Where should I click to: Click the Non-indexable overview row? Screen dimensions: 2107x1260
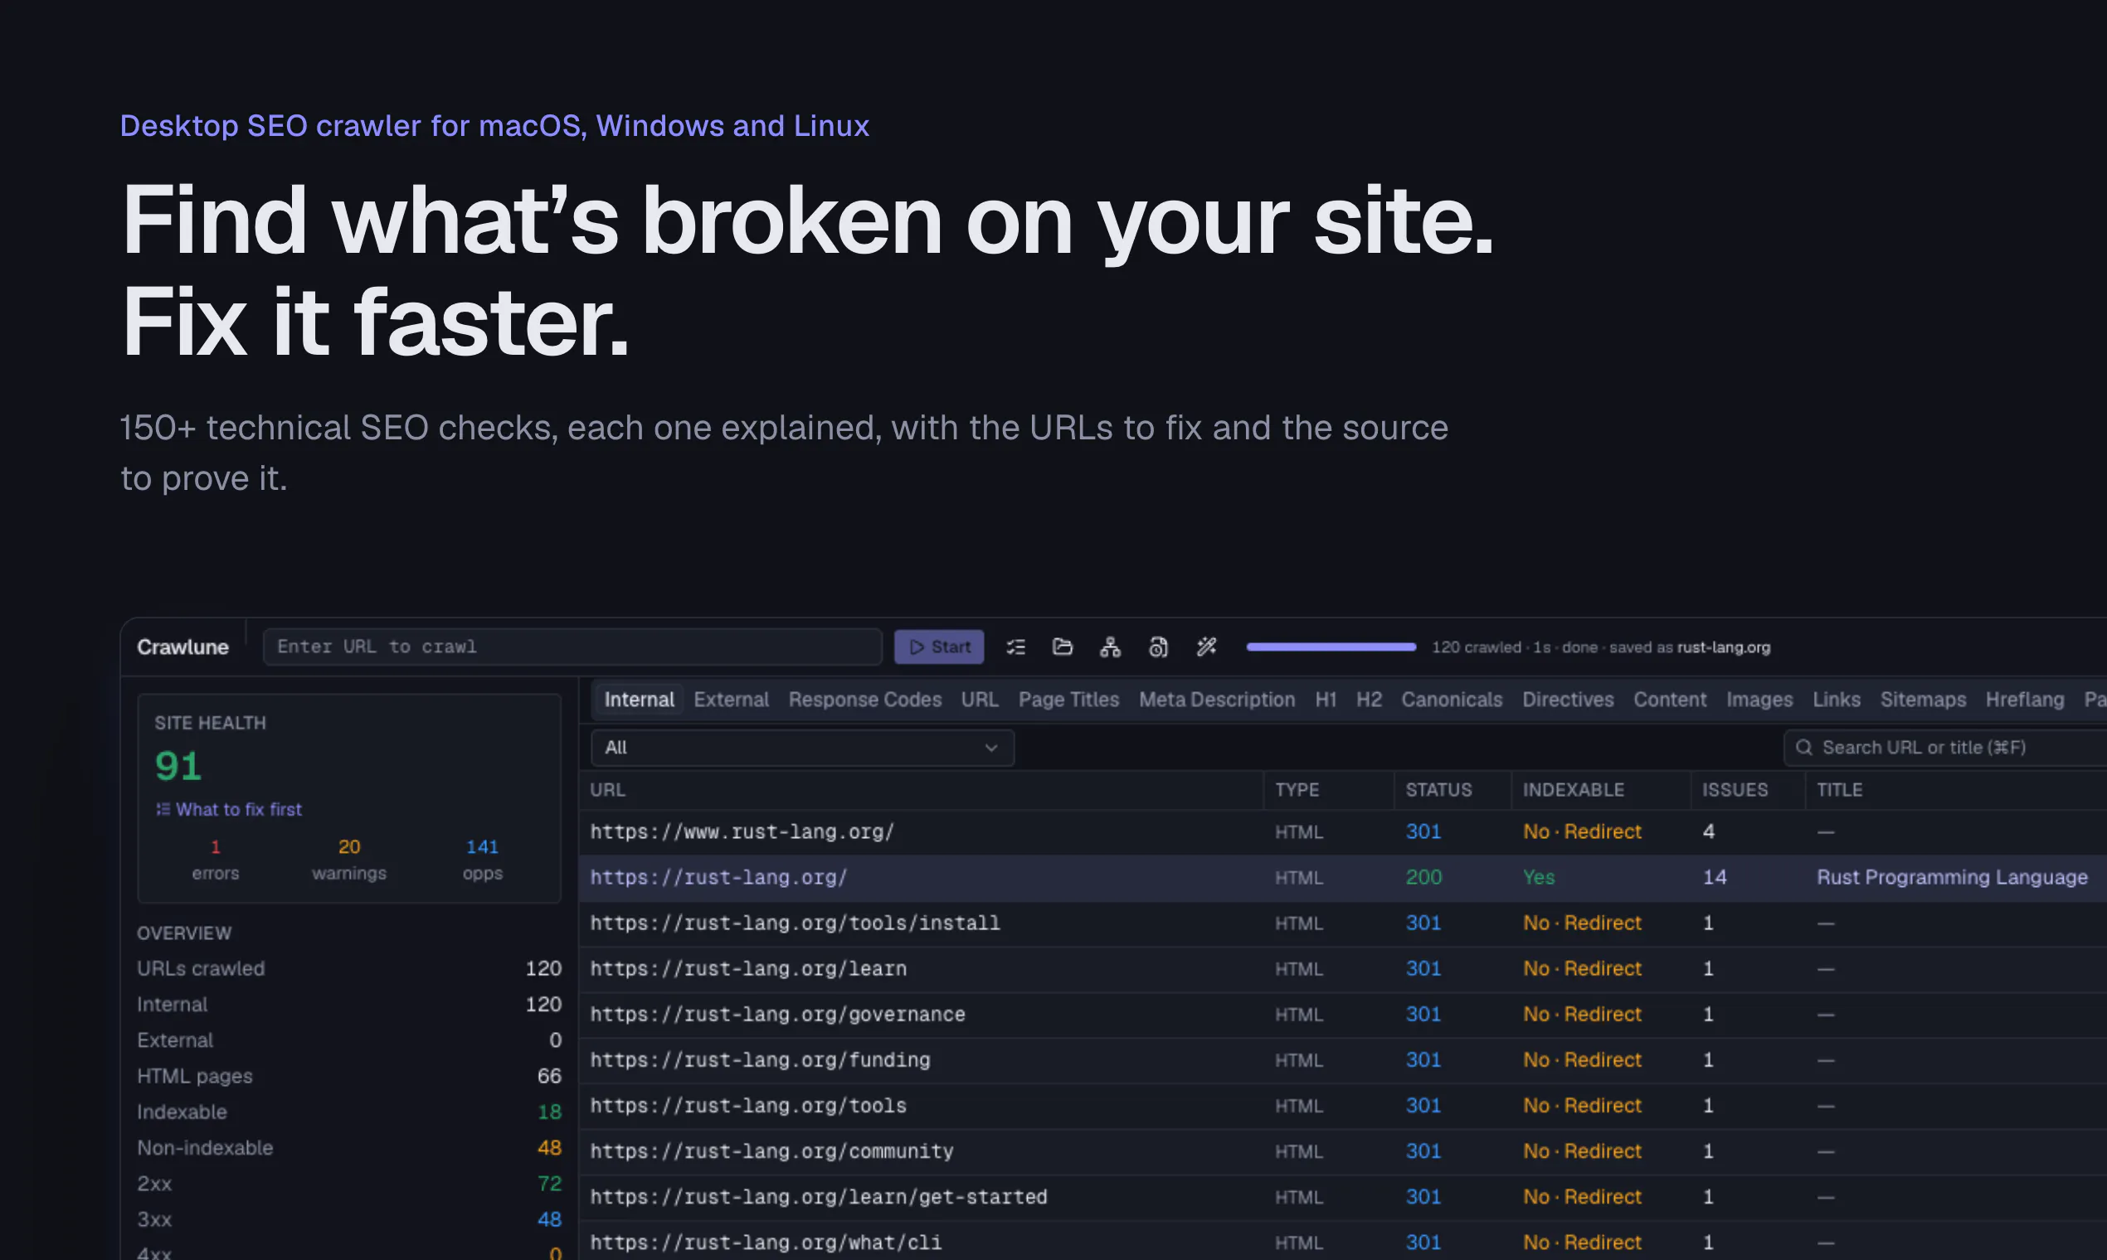(349, 1148)
